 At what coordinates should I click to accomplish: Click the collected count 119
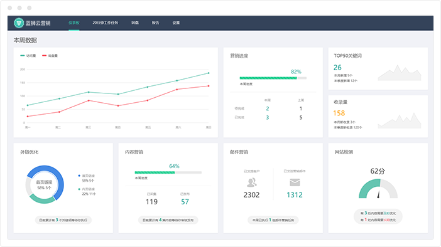[151, 201]
